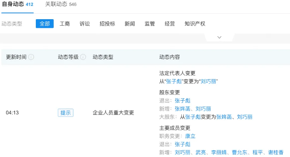290x157 pixels.
Task: Expand the filter panel chevron arrow
Action: [219, 38]
